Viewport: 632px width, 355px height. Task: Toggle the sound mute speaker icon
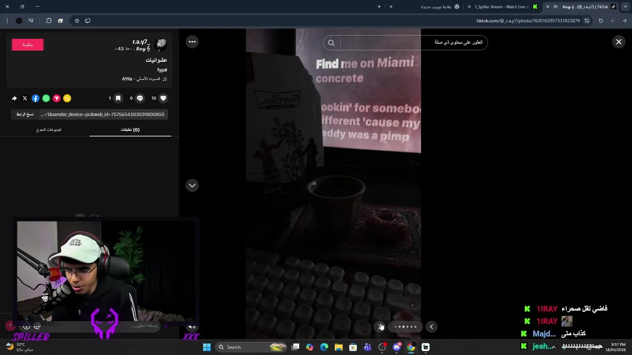click(192, 326)
